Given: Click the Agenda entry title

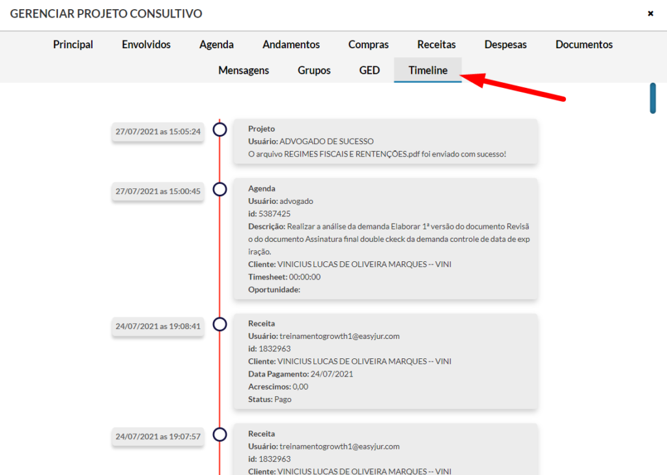Looking at the screenshot, I should [262, 188].
